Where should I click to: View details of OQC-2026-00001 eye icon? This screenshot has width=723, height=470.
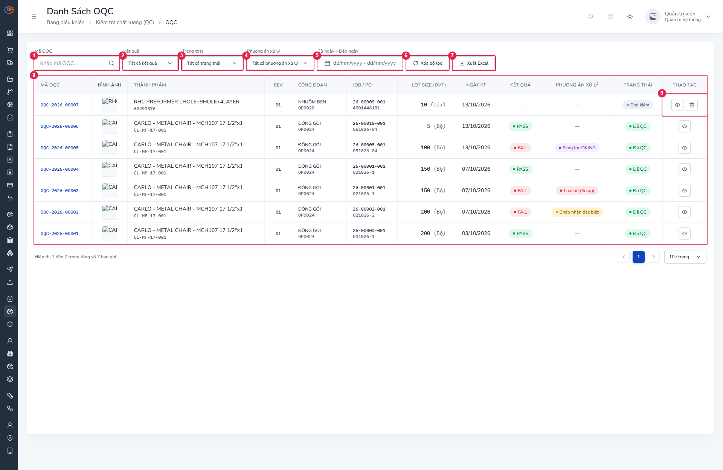[x=685, y=233]
